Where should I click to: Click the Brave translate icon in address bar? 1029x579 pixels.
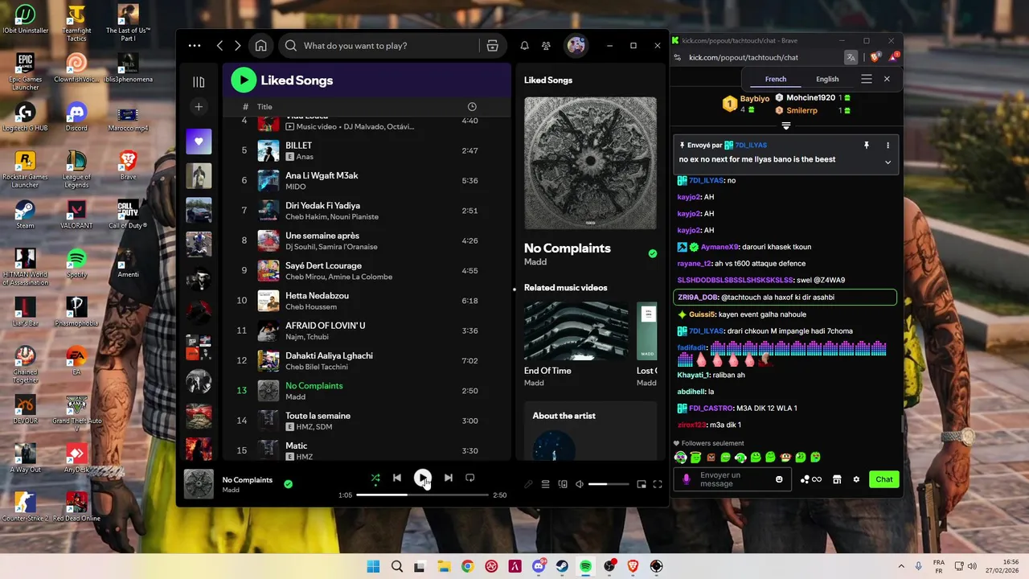[851, 57]
